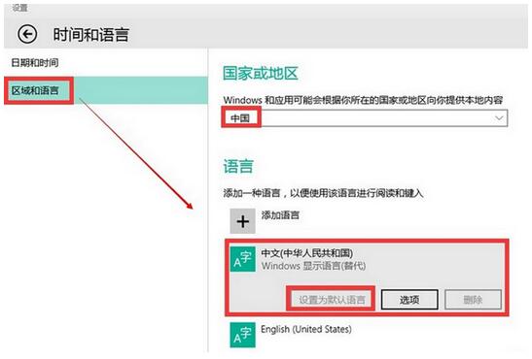Click the 设置为默认语言 button
This screenshot has width=532, height=359.
coord(331,300)
